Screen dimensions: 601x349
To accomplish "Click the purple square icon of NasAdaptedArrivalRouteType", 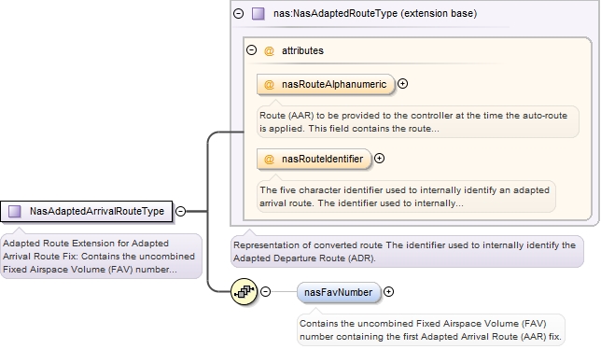I will click(15, 211).
